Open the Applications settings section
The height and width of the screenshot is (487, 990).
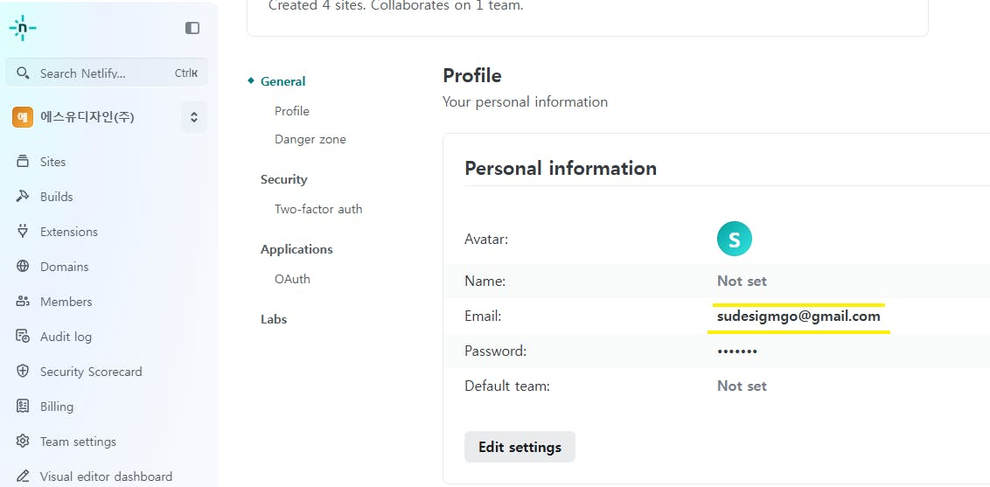point(296,249)
